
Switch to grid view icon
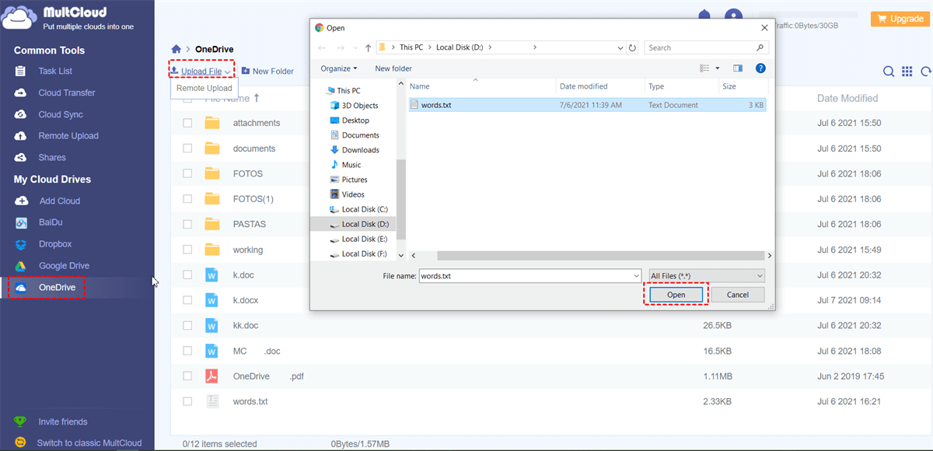(907, 72)
